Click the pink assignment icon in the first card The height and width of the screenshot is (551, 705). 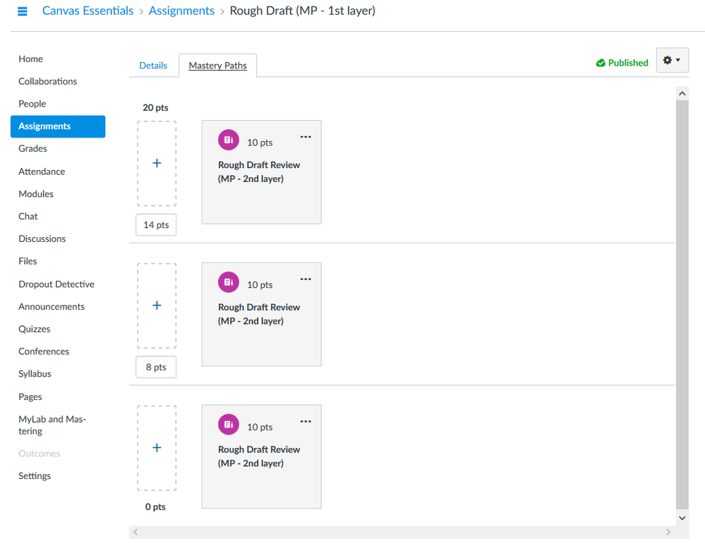(x=229, y=140)
